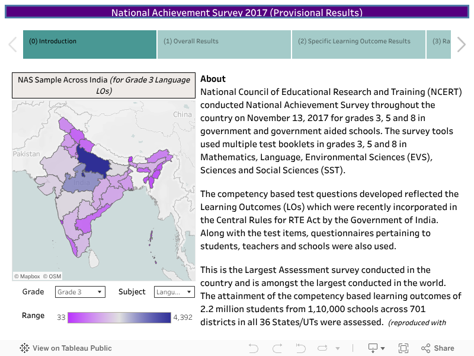474x356 pixels.
Task: Open the Subject dropdown
Action: click(x=174, y=292)
